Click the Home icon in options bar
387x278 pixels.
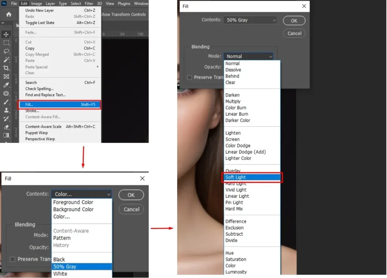tap(8, 14)
